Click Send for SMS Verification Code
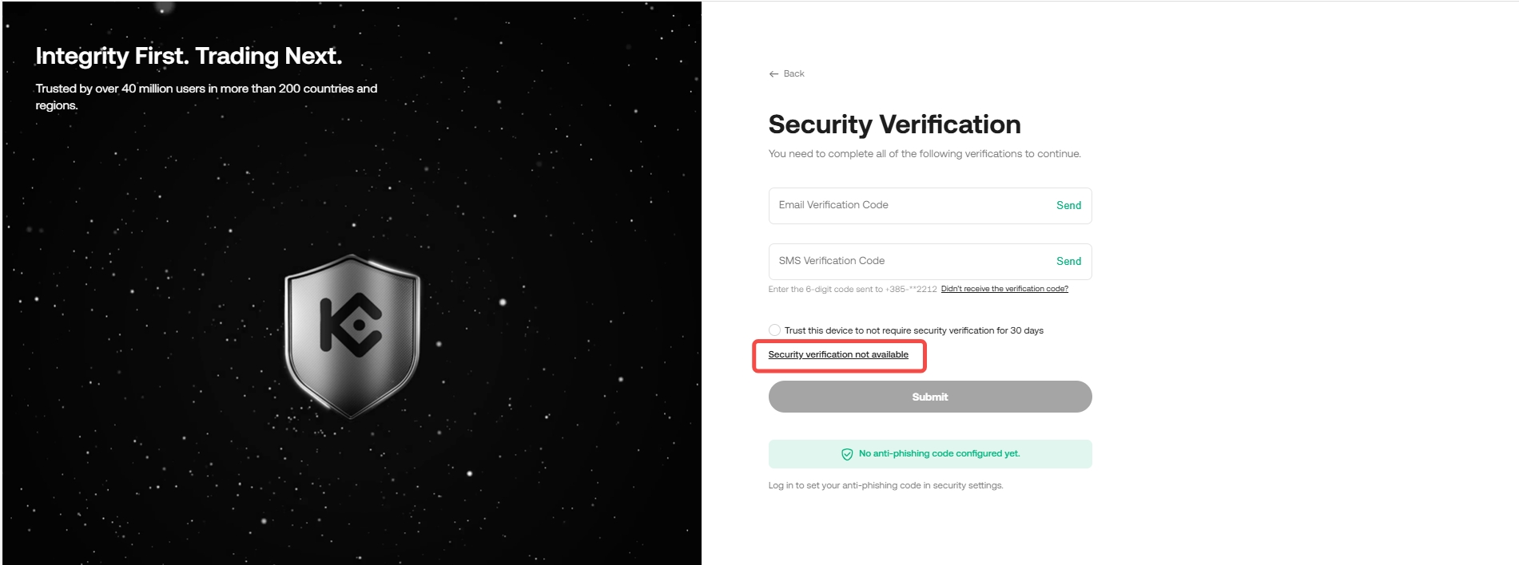 point(1069,261)
